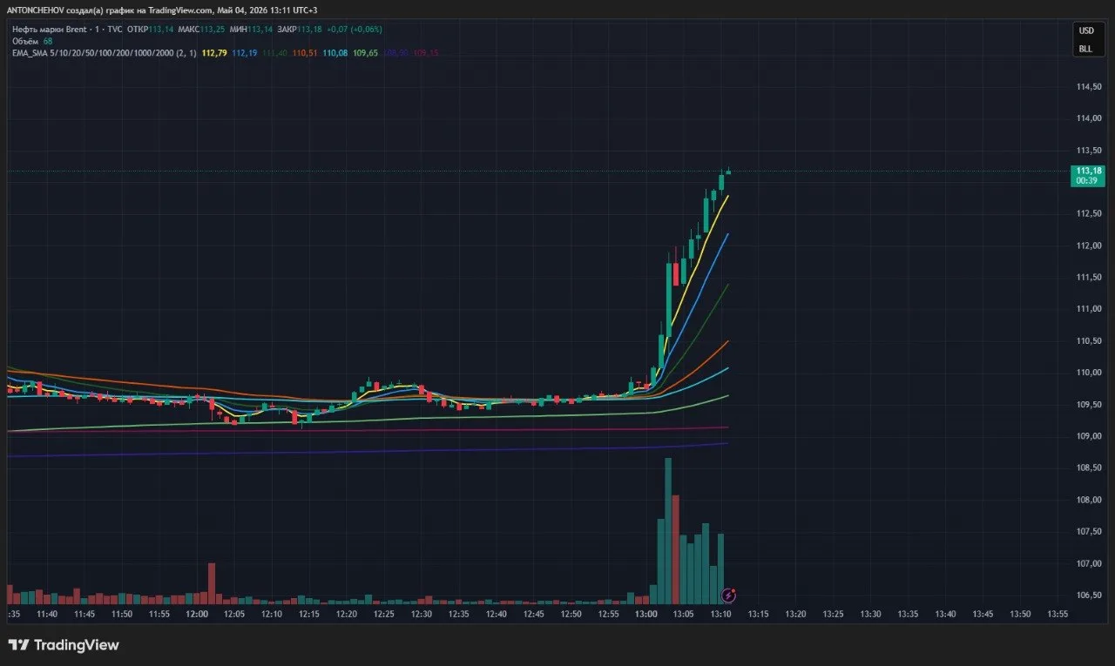Click the 12:00 time axis label
The height and width of the screenshot is (666, 1115).
(x=197, y=615)
